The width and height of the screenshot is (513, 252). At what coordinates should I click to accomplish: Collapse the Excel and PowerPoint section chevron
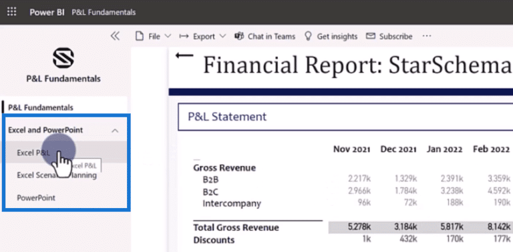tap(115, 131)
